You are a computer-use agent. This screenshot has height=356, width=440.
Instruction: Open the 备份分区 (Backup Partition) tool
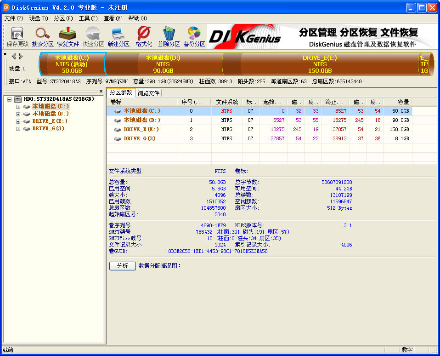click(194, 36)
